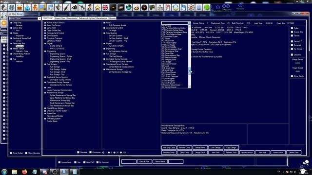Open the Ordnance & Fighters tab

[x=87, y=18]
